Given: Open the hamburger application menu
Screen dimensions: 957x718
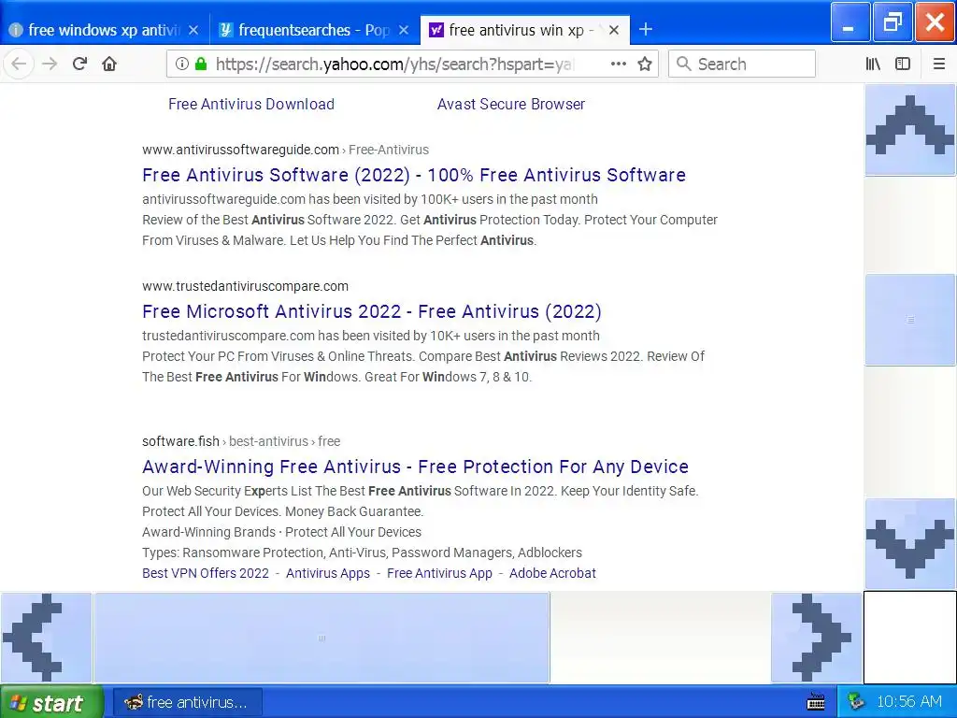Looking at the screenshot, I should tap(938, 64).
